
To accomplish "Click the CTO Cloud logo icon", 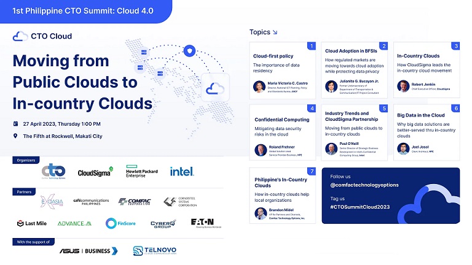I will [20, 36].
